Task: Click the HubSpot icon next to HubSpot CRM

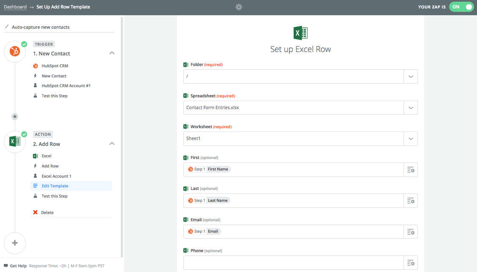Action: pyautogui.click(x=35, y=66)
